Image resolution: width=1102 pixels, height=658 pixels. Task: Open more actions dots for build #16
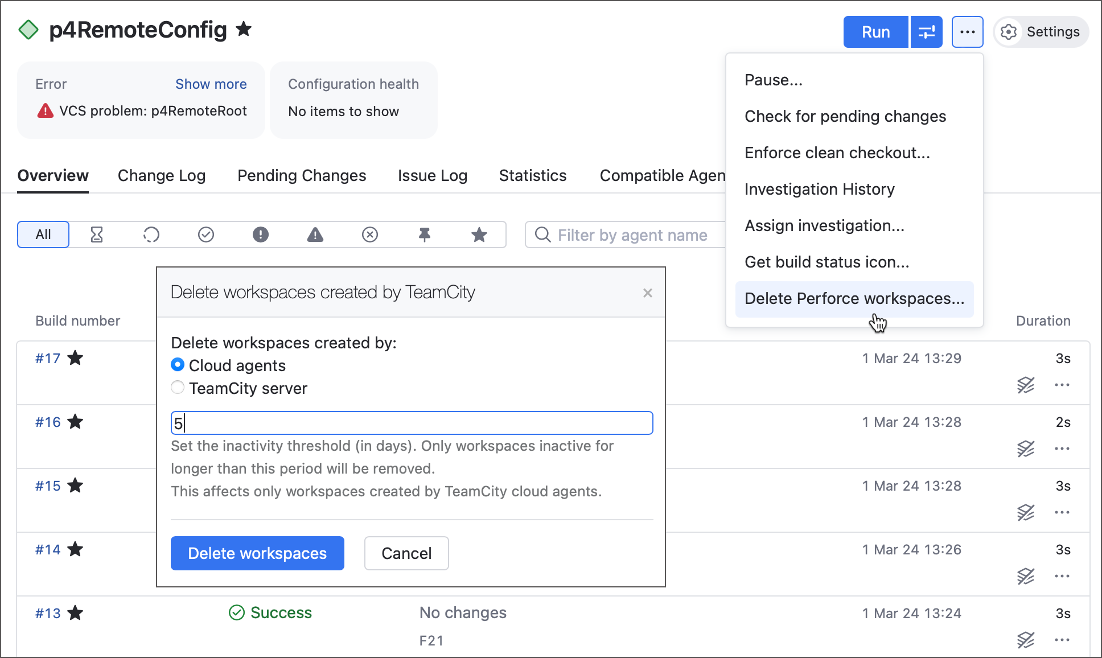1062,449
